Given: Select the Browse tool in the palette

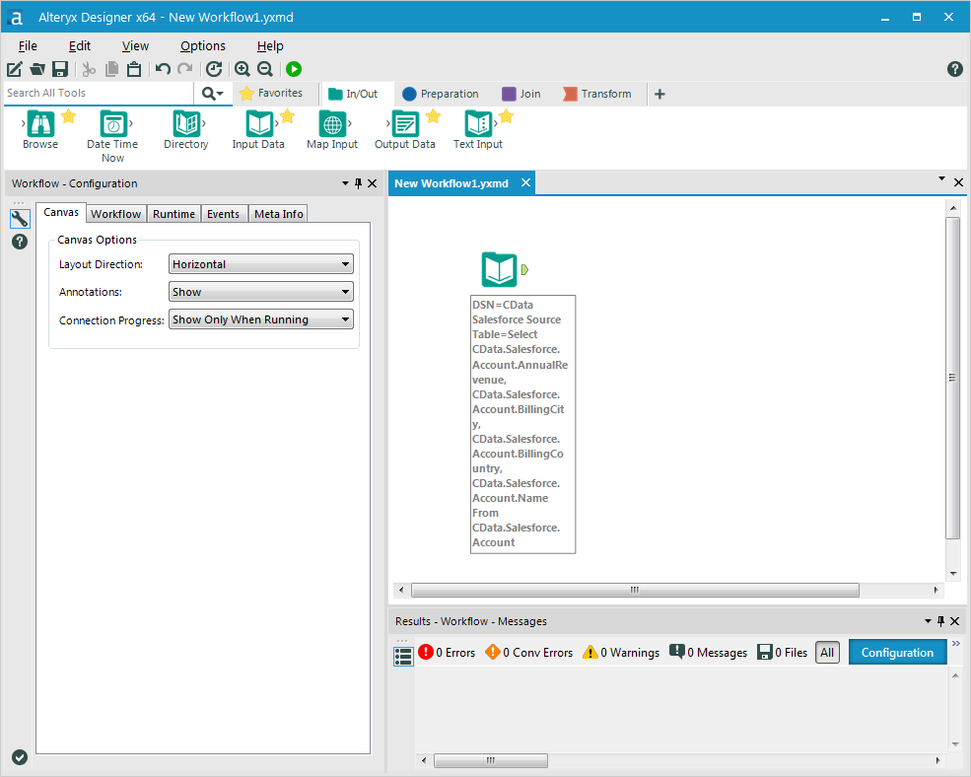Looking at the screenshot, I should (40, 129).
